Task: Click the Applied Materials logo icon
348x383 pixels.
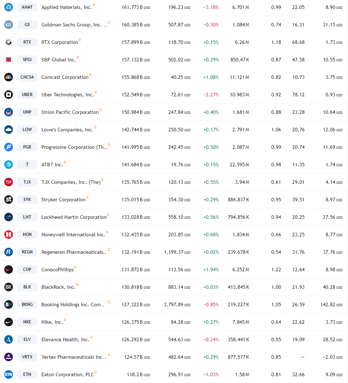Action: pyautogui.click(x=9, y=7)
